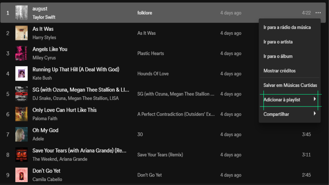This screenshot has height=185, width=329.
Task: Click track number 9 for Don't Go Yet
Action: [8, 175]
